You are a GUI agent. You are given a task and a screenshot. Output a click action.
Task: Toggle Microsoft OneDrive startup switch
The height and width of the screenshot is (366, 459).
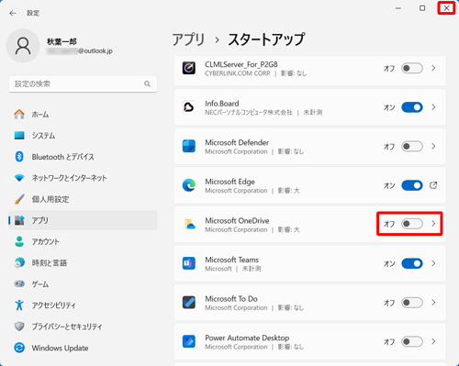tap(412, 224)
